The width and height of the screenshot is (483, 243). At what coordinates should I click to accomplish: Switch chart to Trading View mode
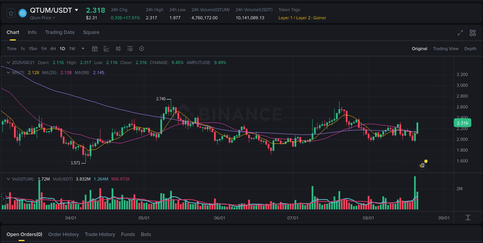tap(446, 49)
